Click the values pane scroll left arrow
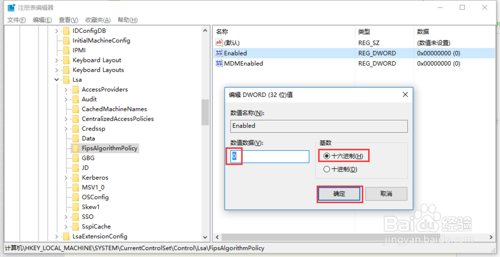500x257 pixels. point(217,237)
